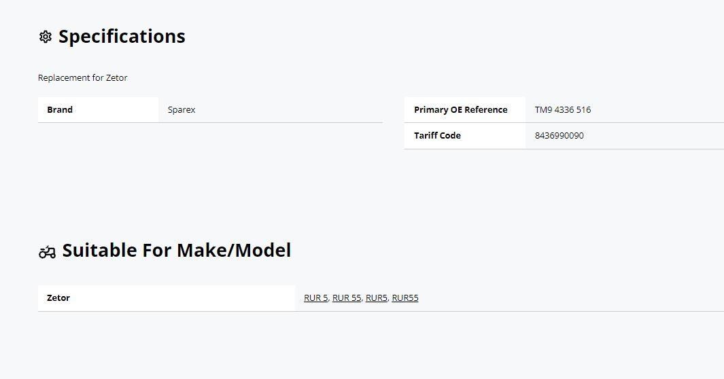
Task: Click the word Zetor in replacement text
Action: pyautogui.click(x=117, y=78)
